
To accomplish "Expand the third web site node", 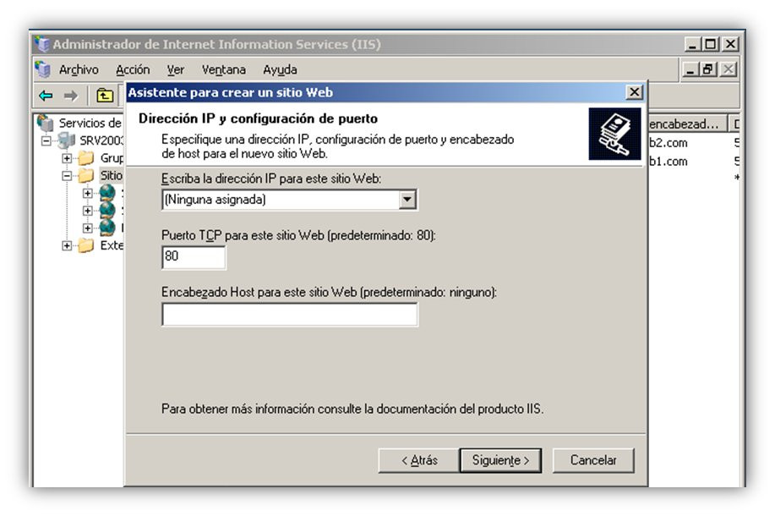I will 88,228.
